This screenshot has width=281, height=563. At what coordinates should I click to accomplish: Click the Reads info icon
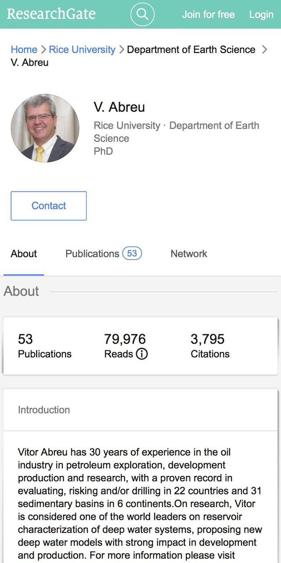coord(142,354)
